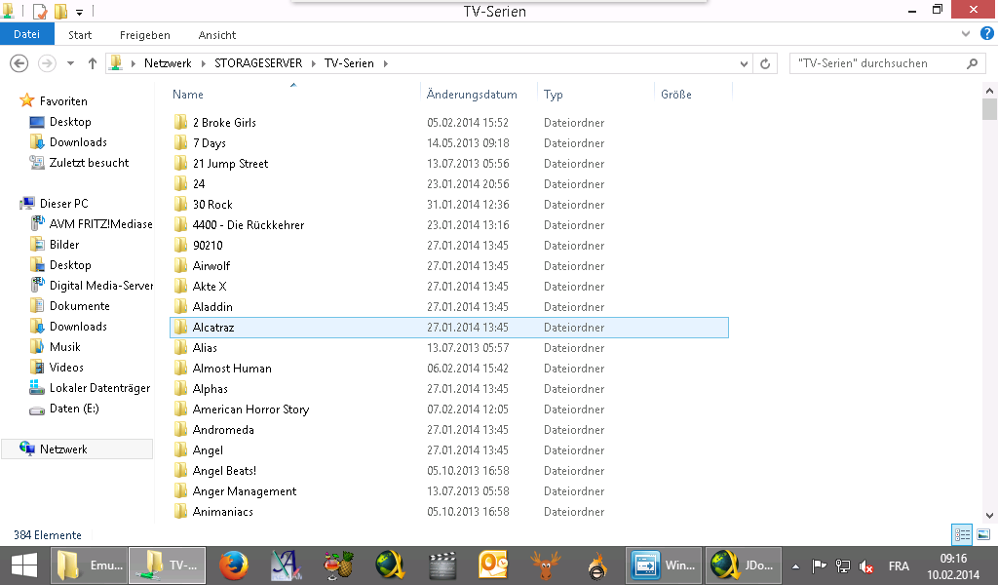Click the folder icon of Animaniacs
The image size is (998, 585).
(x=180, y=511)
